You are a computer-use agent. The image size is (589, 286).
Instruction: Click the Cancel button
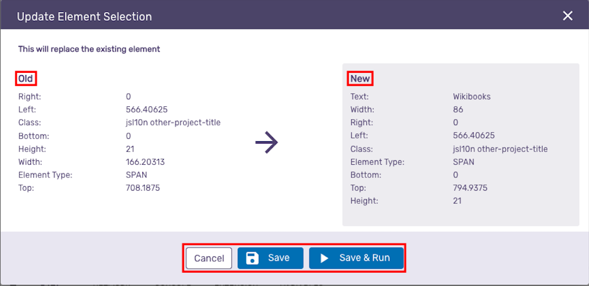[x=209, y=258]
